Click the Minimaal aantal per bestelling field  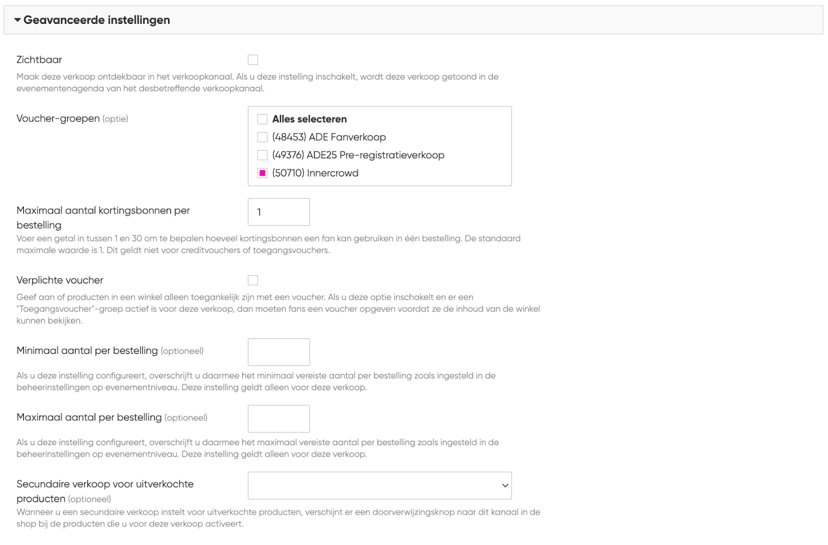278,352
